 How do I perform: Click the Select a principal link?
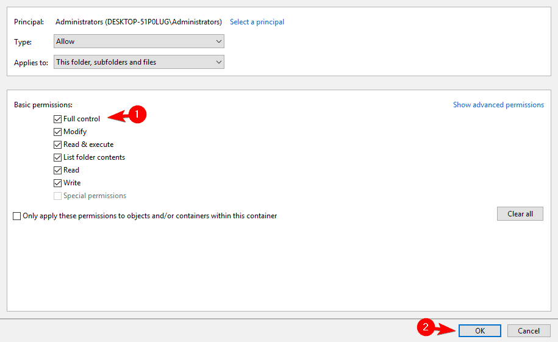click(257, 22)
